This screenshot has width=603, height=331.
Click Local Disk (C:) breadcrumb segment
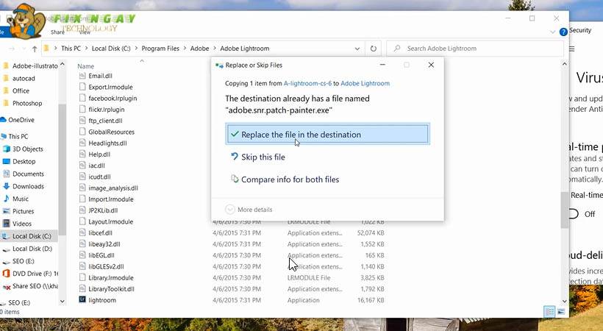tap(111, 49)
